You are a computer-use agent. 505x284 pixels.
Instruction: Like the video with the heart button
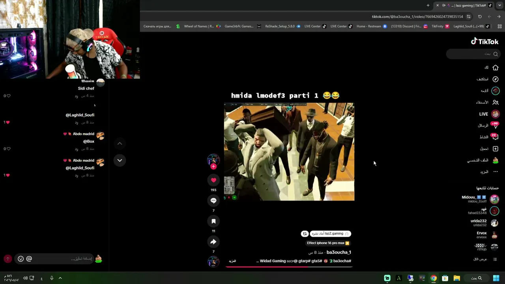213,180
